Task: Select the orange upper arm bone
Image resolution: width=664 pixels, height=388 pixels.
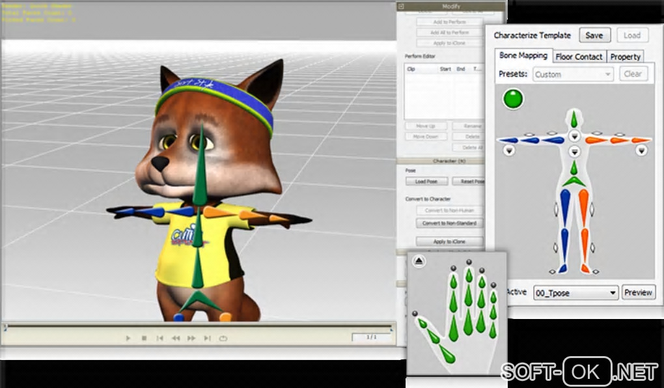Action: (x=596, y=140)
